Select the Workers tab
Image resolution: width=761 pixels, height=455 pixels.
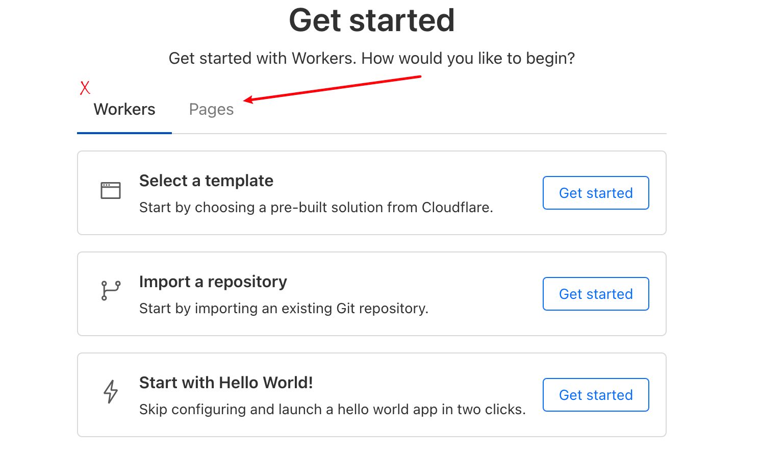(124, 110)
